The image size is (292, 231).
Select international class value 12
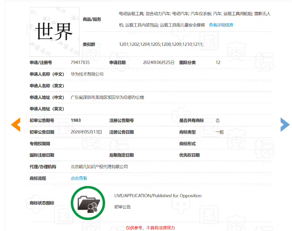[x=218, y=63]
